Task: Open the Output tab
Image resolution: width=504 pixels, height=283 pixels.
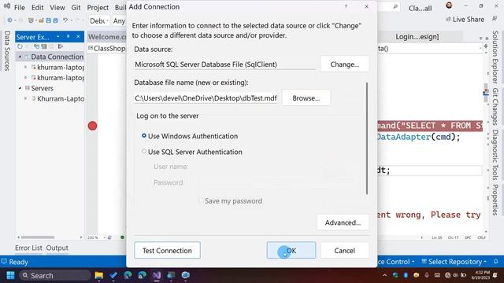Action: [57, 248]
